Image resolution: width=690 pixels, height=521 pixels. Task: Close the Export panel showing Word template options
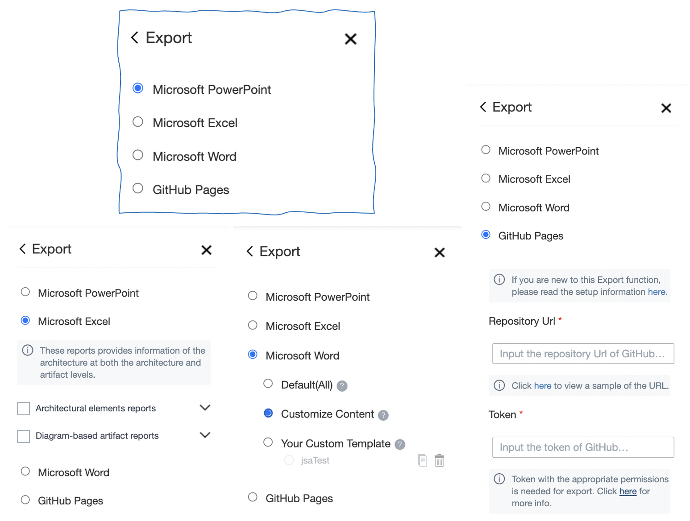tap(440, 252)
